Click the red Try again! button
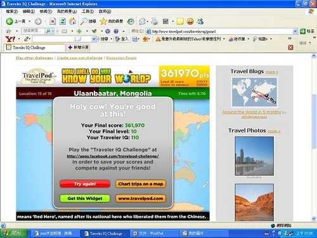The image size is (317, 238). 85,184
